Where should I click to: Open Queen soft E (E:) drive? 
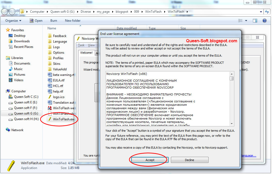coord(25,102)
